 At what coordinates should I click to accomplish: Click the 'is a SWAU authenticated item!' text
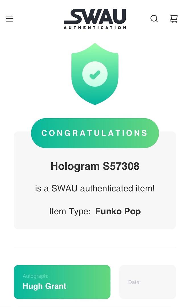[x=95, y=188]
